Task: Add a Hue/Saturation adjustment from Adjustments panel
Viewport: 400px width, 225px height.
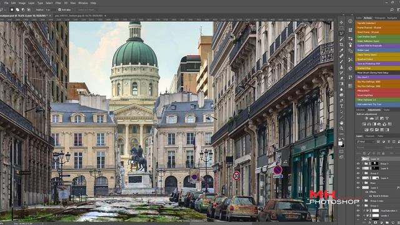Action: 364,124
